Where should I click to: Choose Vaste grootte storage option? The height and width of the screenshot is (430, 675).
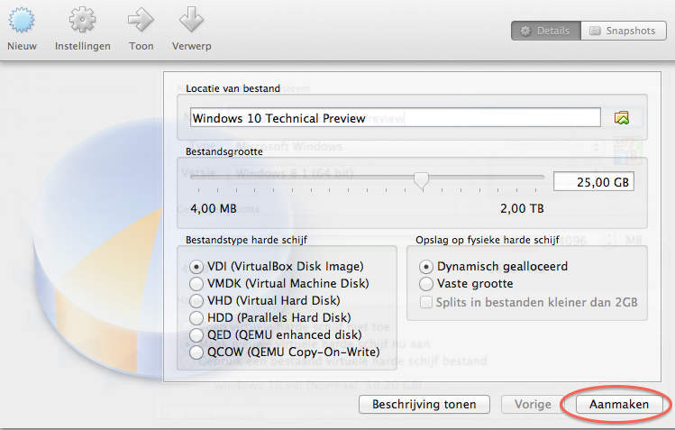click(426, 284)
